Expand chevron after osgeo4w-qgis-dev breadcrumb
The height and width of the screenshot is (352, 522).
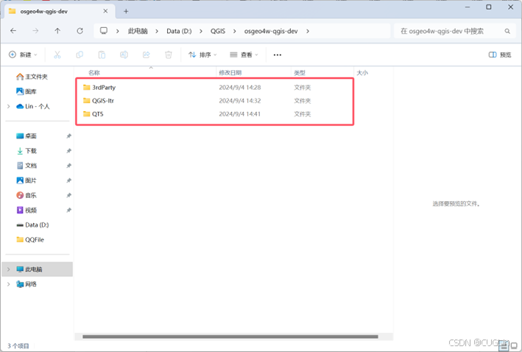tap(308, 31)
